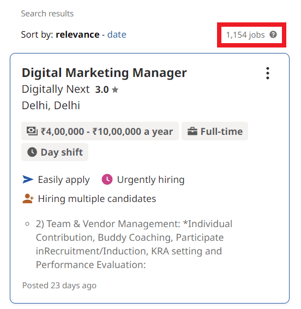This screenshot has width=301, height=309.
Task: Click the company rating star icon
Action: (115, 90)
